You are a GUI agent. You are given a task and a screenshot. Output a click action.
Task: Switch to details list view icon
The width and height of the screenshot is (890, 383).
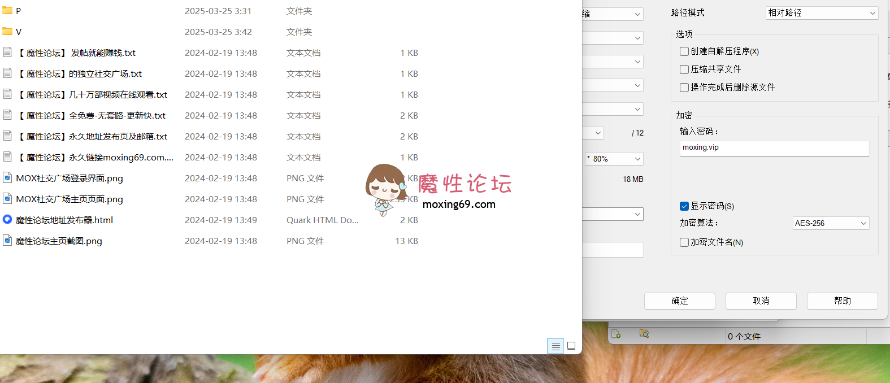[x=555, y=346]
